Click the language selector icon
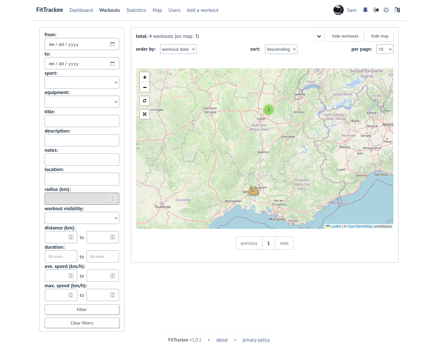Image resolution: width=438 pixels, height=346 pixels. click(397, 10)
